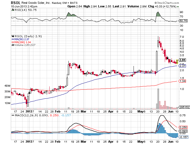This screenshot has height=144, width=190.
Task: Click the red 1.34 moving average price tag
Action: pos(182,81)
